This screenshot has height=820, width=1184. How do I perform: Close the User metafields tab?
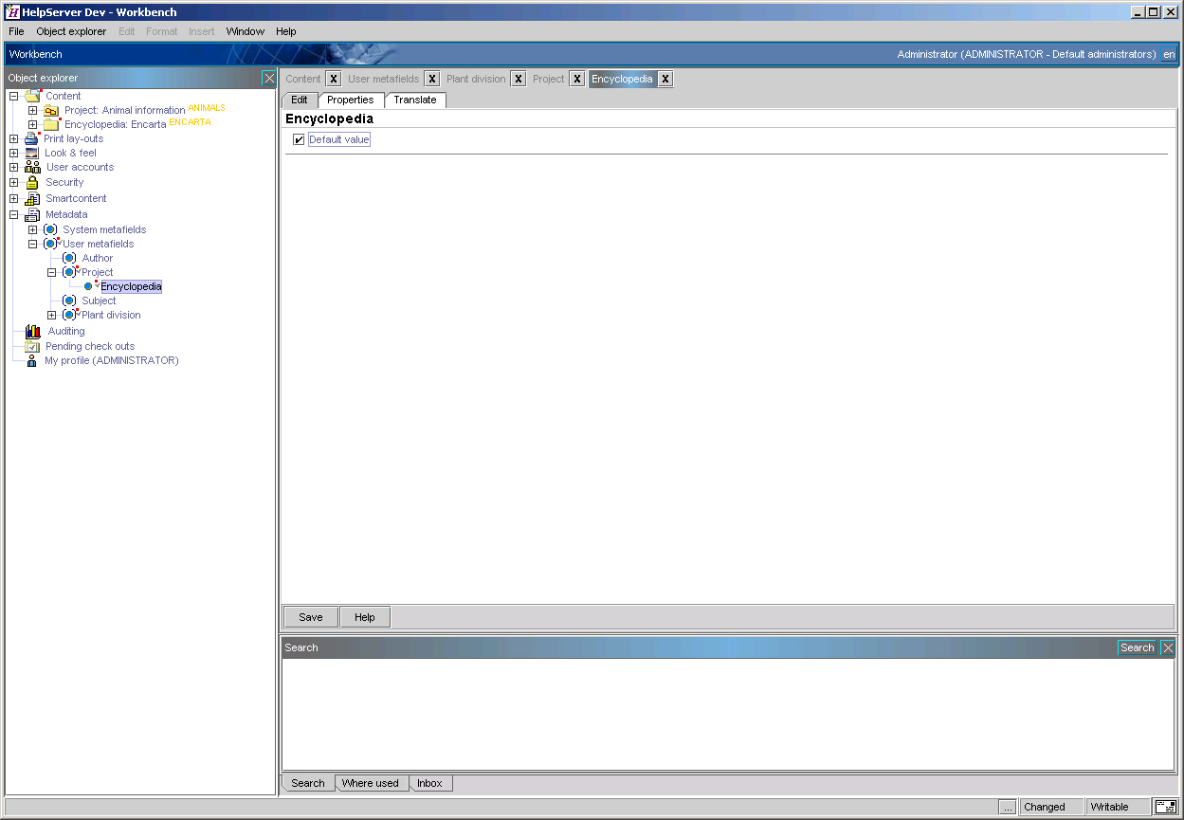click(x=431, y=79)
